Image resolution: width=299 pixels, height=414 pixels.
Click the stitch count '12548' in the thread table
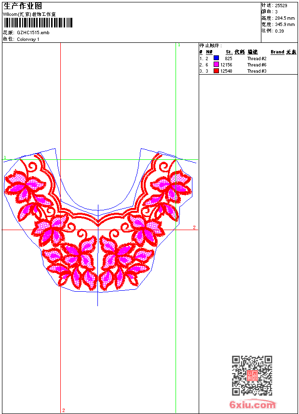(226, 71)
